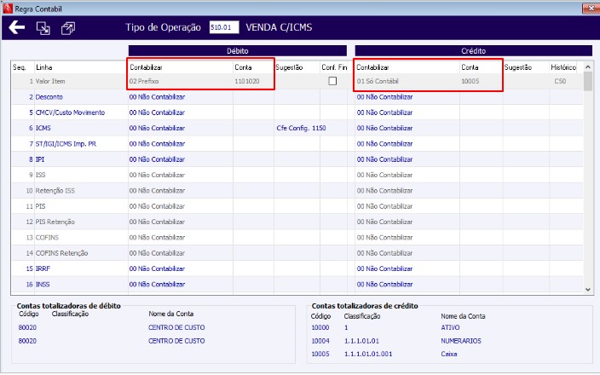
Task: Select the PIS row with sequence 11
Action: tap(297, 206)
